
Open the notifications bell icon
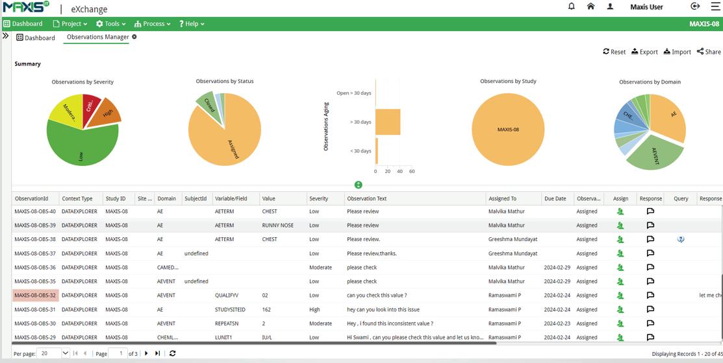coord(572,6)
